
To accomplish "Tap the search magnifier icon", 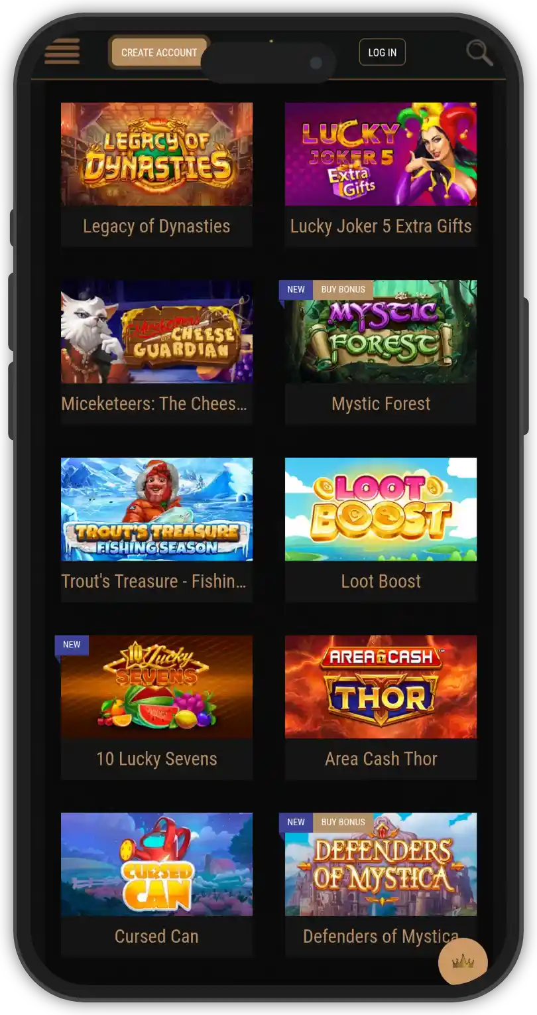I will tap(479, 52).
